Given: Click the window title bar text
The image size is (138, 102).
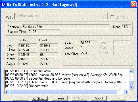Looking at the screenshot, I should click(x=42, y=5).
